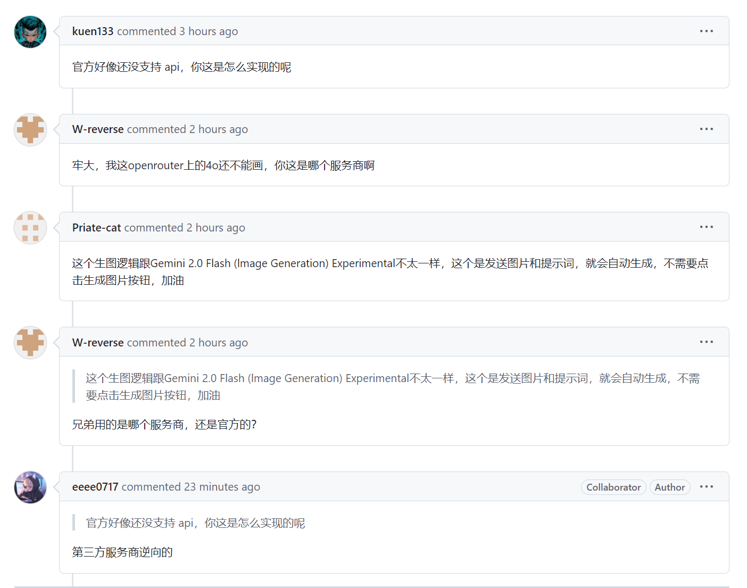Click quoted text in eeee0717's comment

[195, 523]
